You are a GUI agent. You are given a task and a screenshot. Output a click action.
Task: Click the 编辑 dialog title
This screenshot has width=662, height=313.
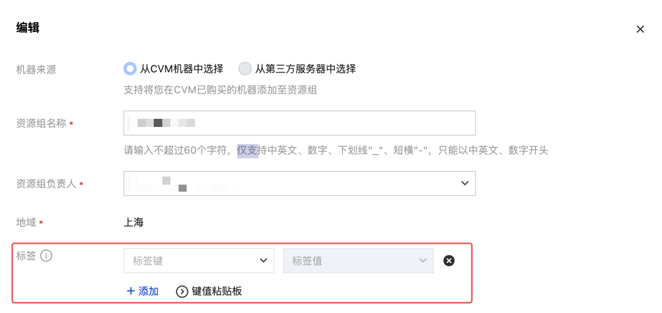click(28, 28)
